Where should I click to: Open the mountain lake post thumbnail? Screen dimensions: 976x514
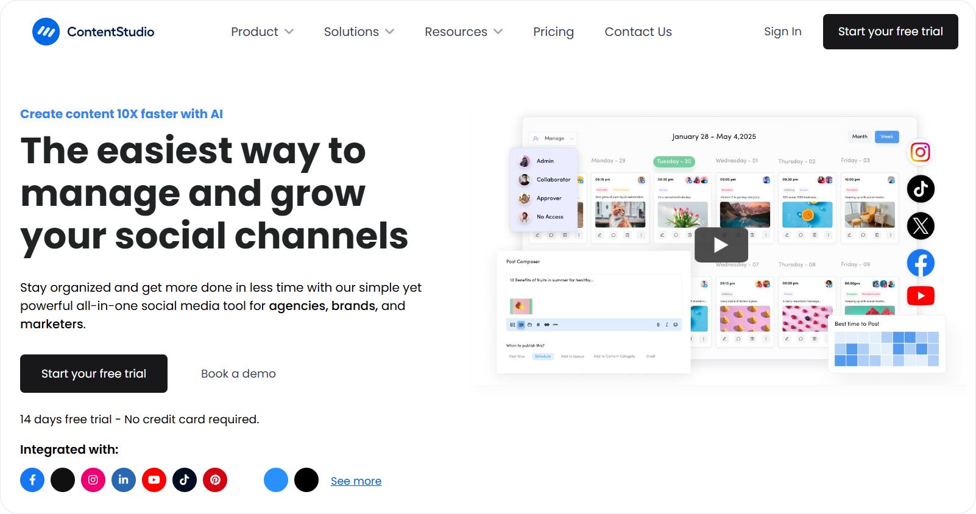(x=744, y=214)
